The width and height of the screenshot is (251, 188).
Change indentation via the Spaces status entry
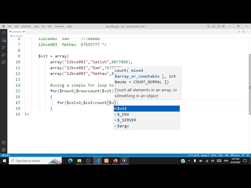[205, 155]
